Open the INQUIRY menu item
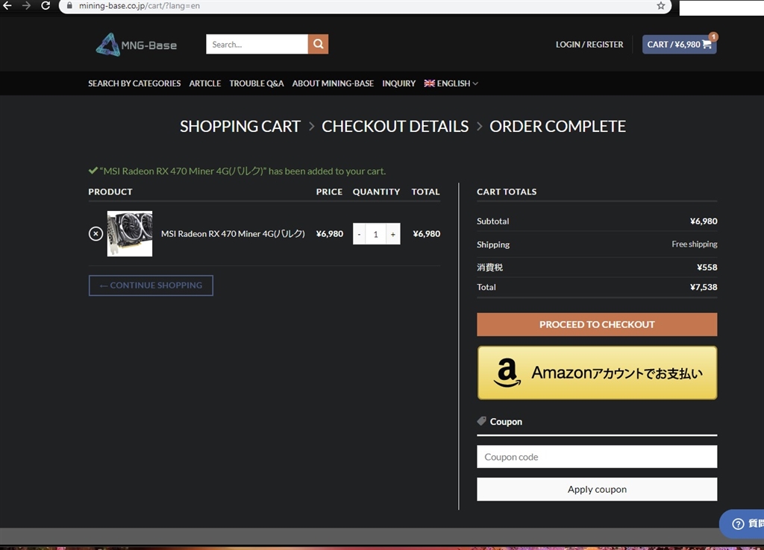 tap(398, 83)
